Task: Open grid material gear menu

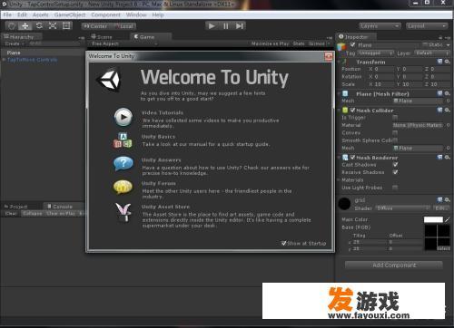Action: (447, 199)
